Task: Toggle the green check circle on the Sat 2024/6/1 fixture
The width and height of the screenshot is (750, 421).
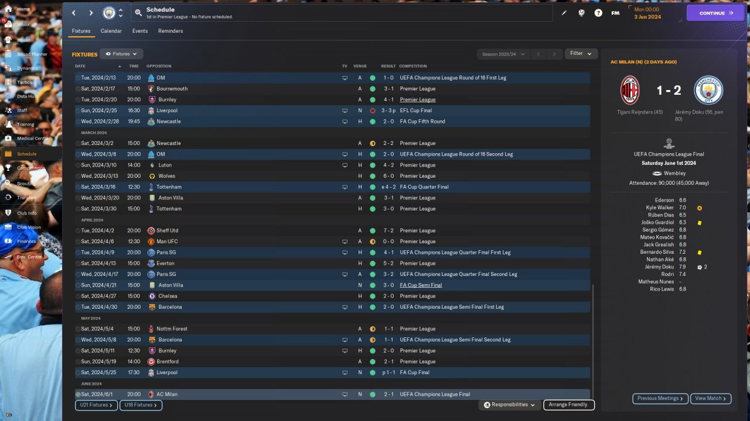Action: (78, 394)
